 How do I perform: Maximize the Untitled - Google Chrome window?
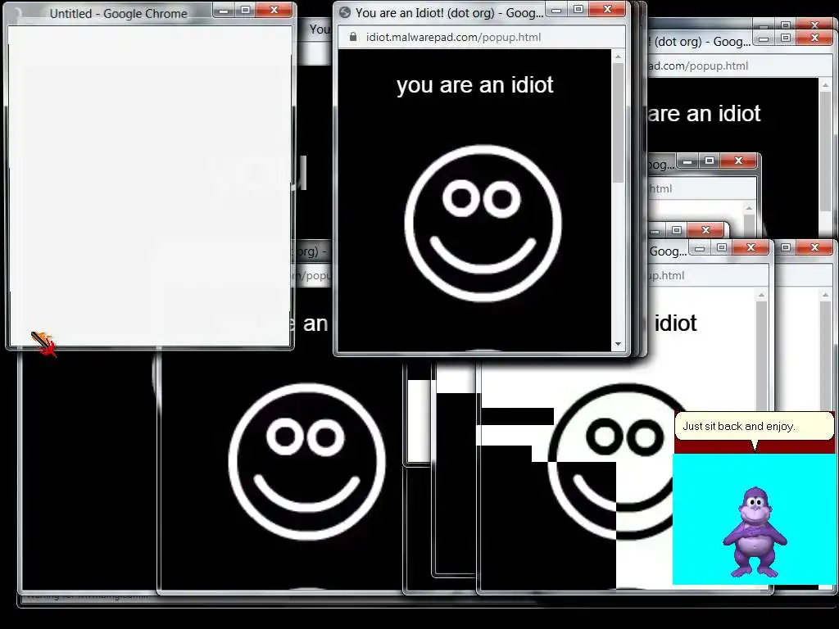(x=246, y=10)
